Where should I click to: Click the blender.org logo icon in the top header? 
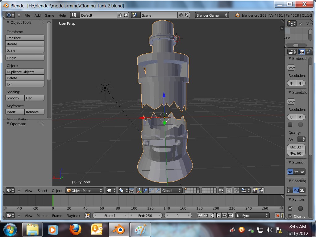point(237,15)
